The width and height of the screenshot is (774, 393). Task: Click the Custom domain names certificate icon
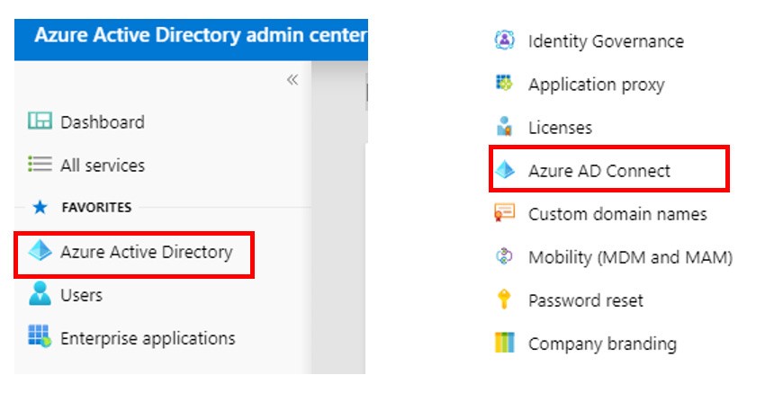tap(504, 212)
